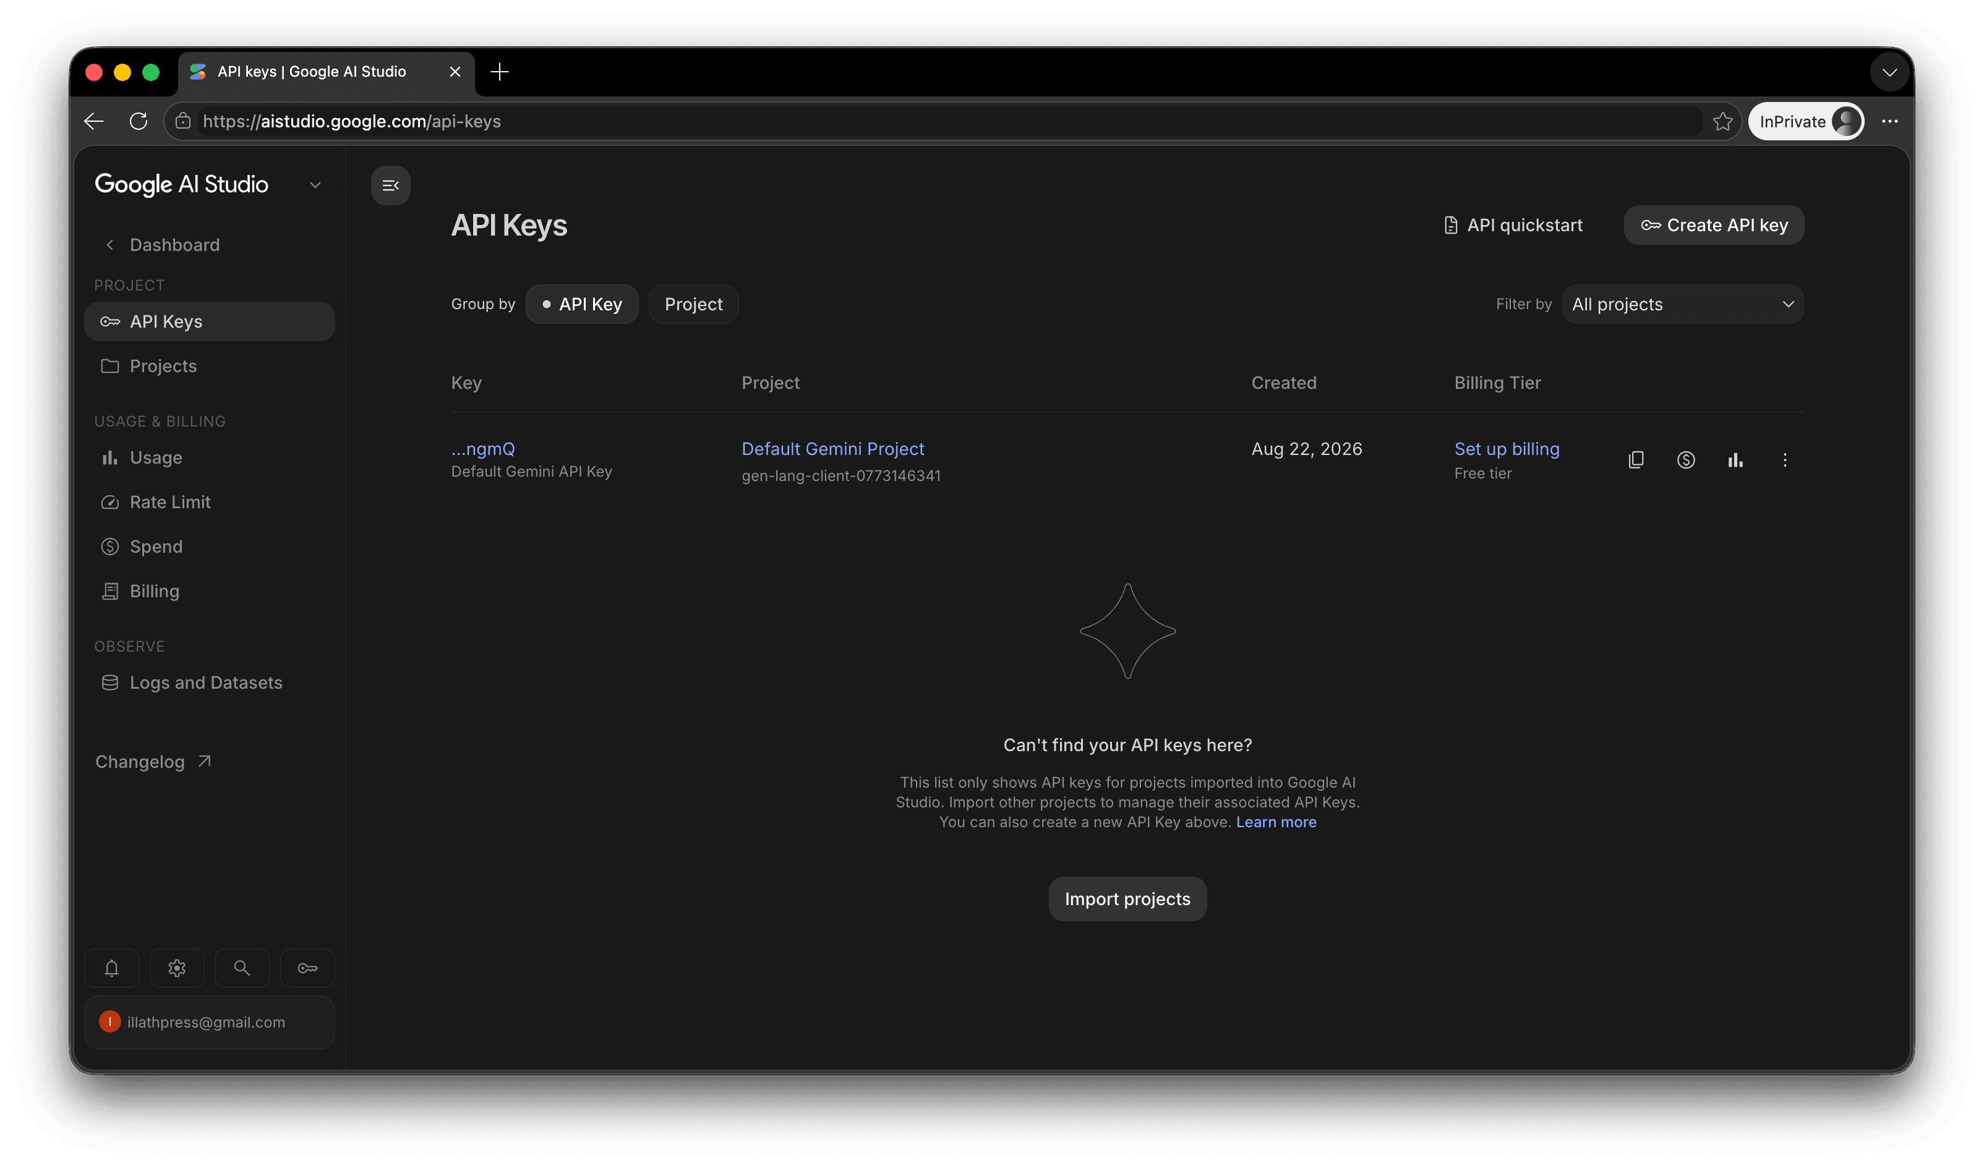Click the Project column header
This screenshot has height=1166, width=1984.
[770, 382]
